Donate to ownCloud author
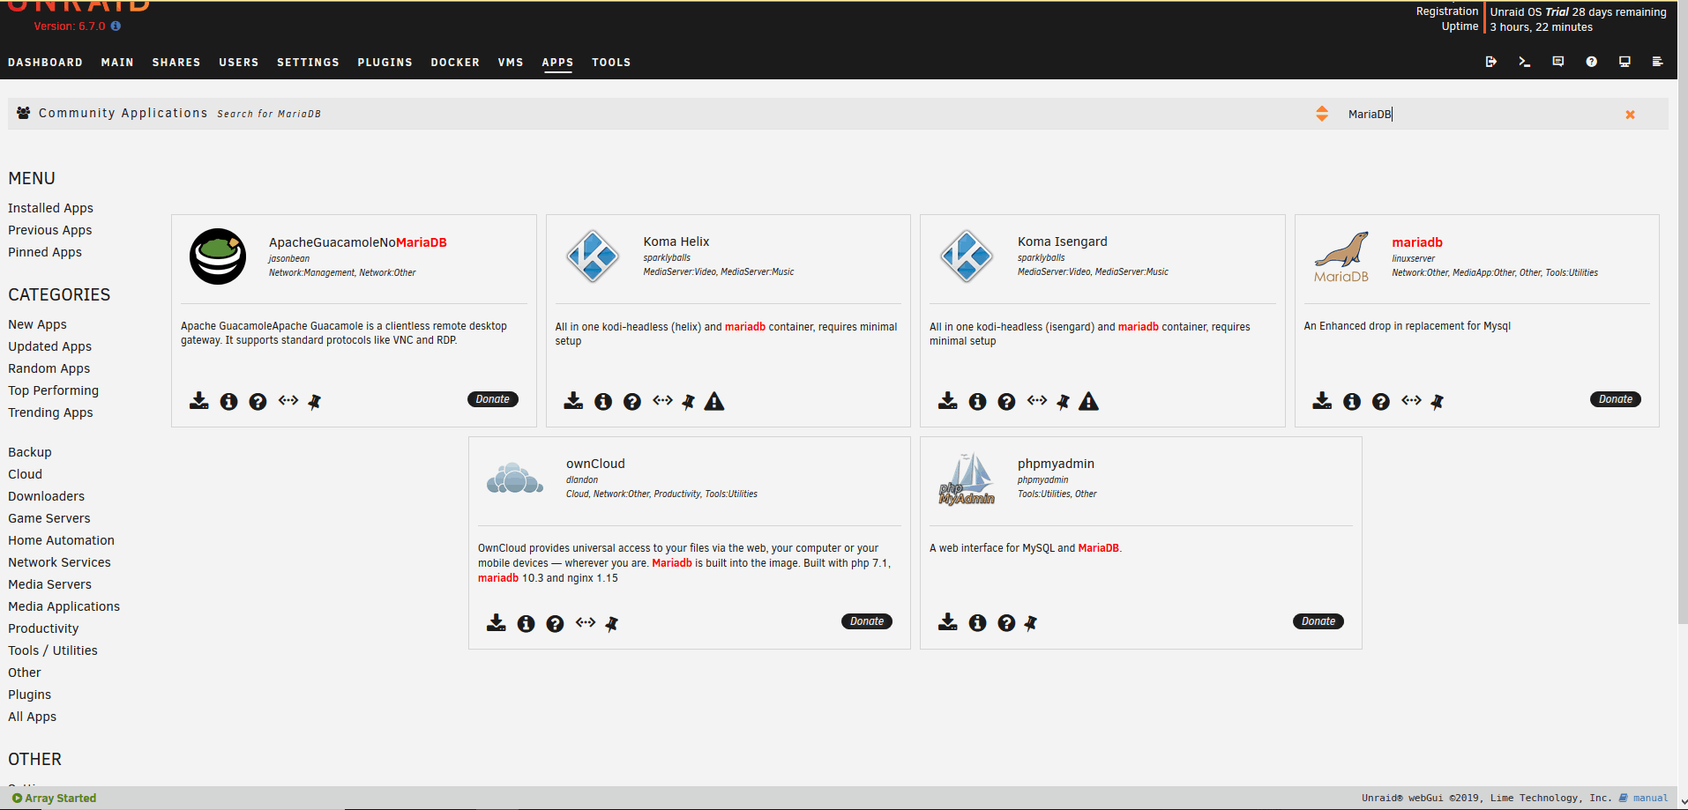Image resolution: width=1688 pixels, height=810 pixels. (x=867, y=621)
